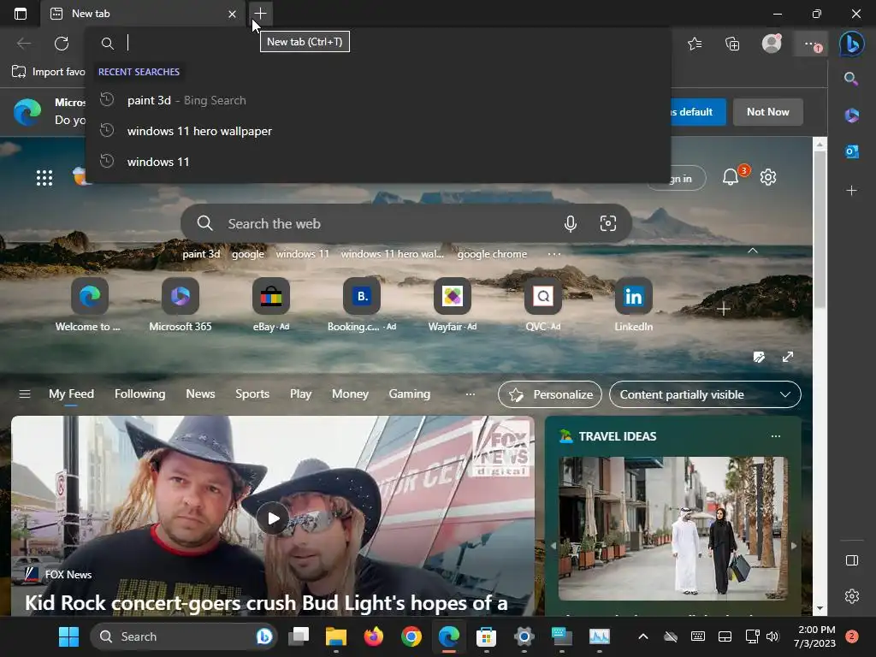876x657 pixels.
Task: Click the page vertical scrollbar thumb
Action: coord(820,229)
